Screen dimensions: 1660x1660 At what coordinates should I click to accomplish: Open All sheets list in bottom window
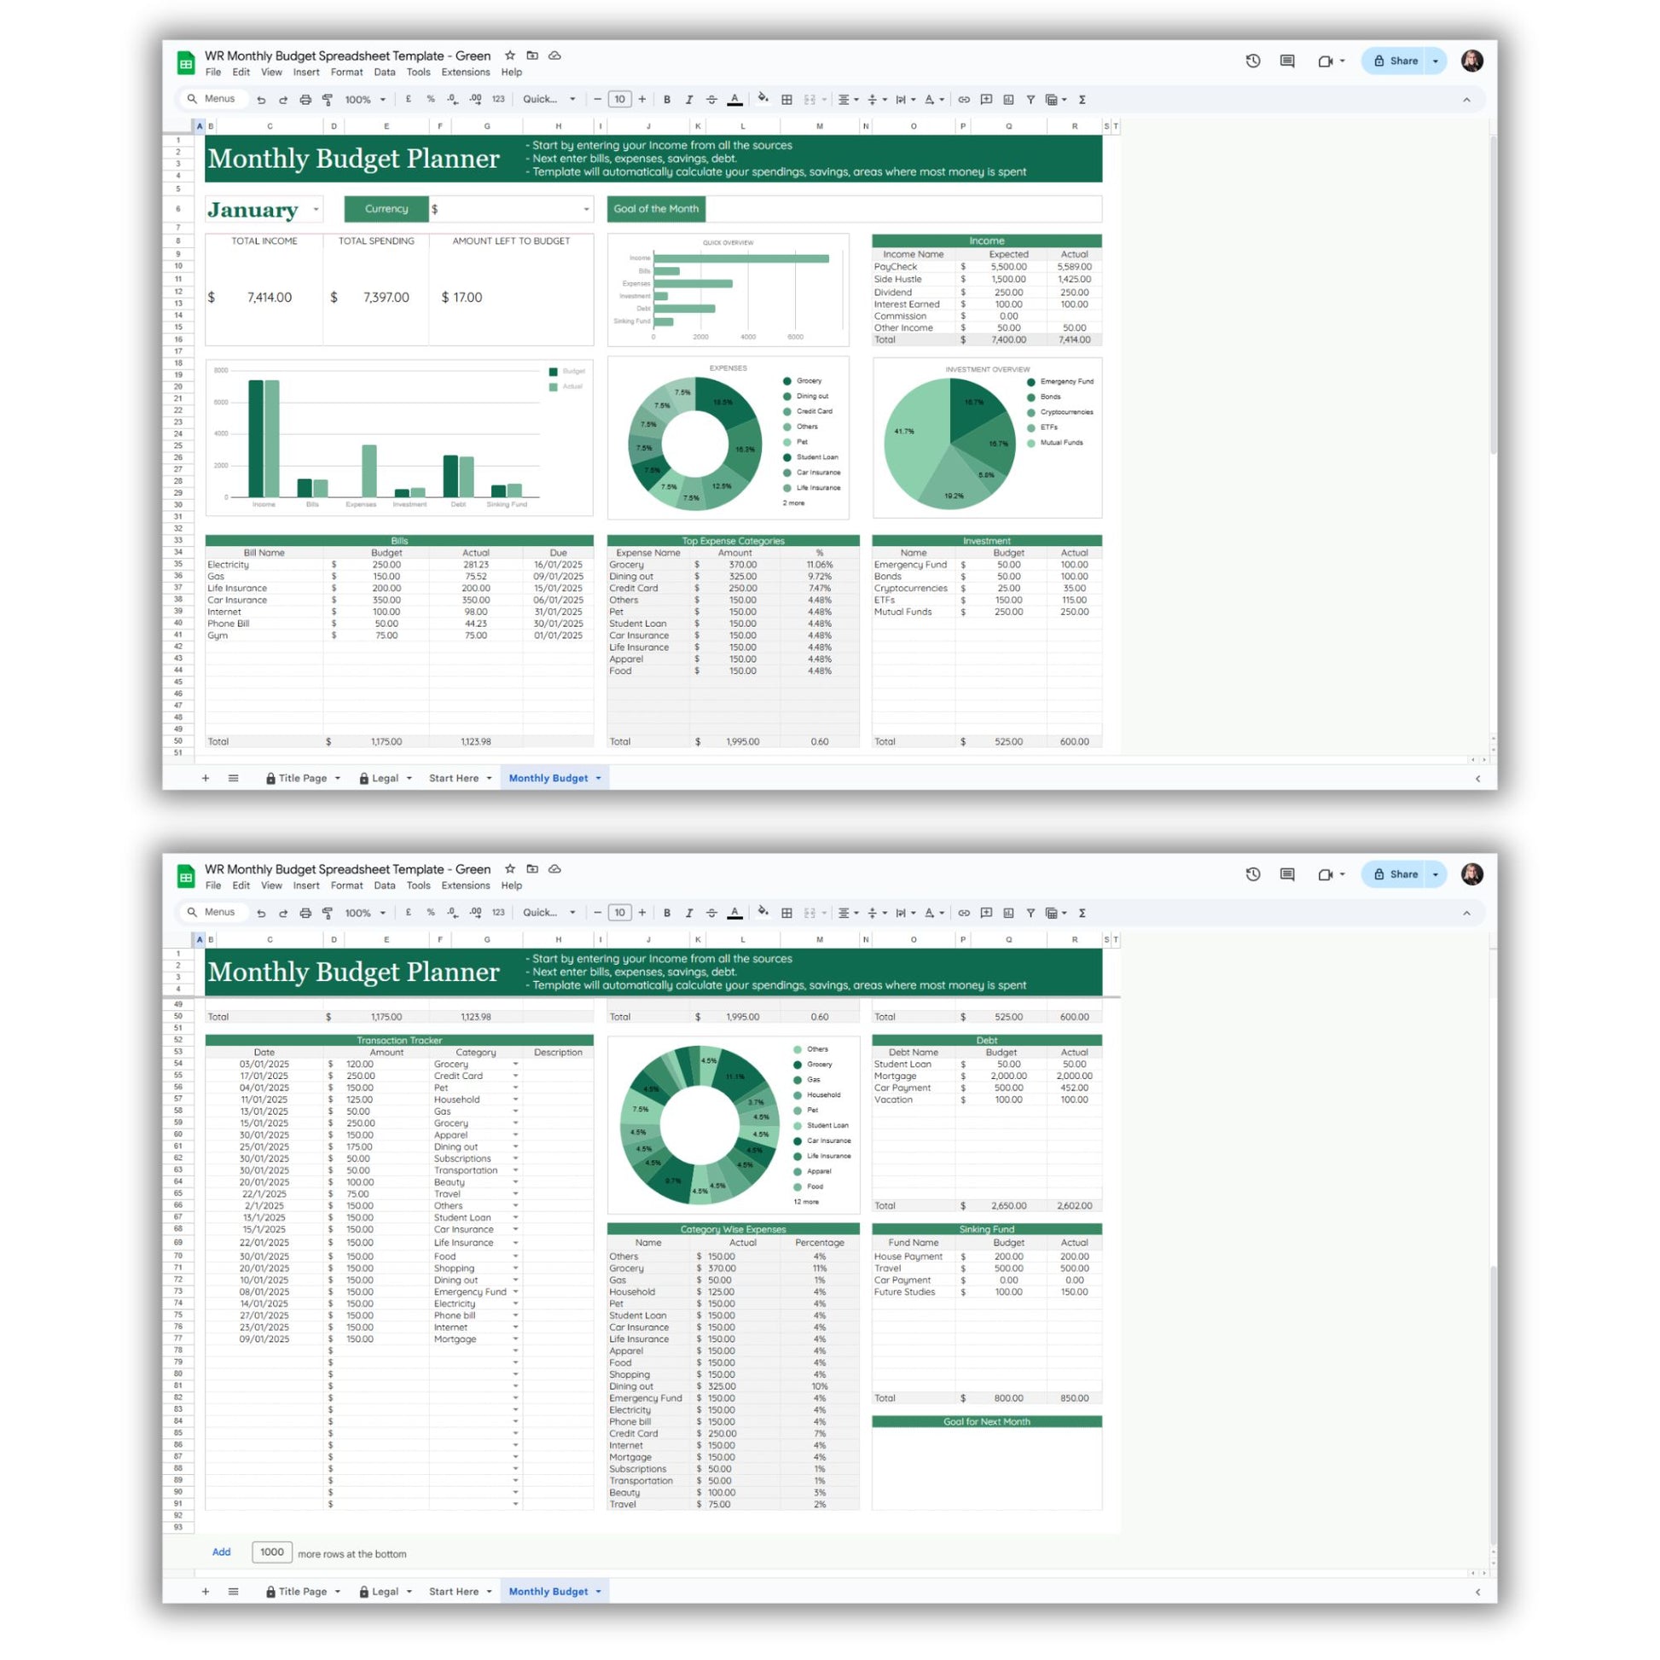click(x=233, y=1592)
